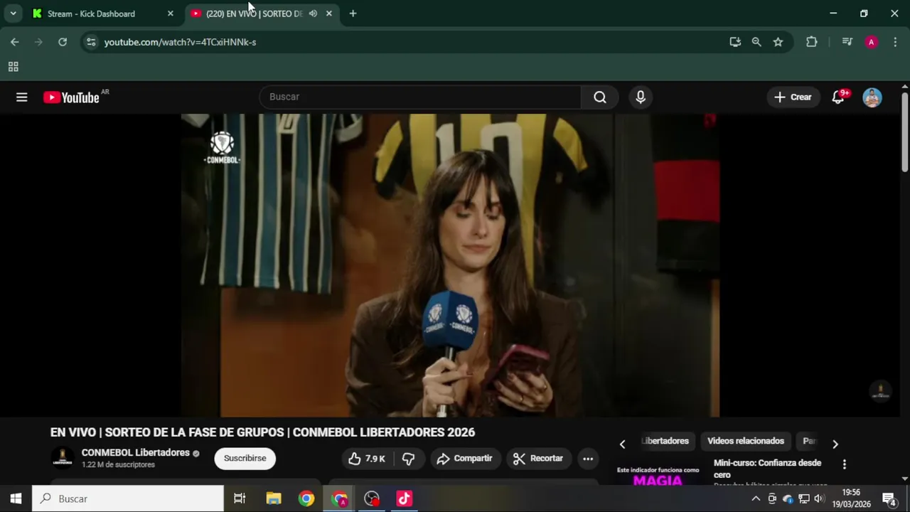Click the video title EN VIVO SORTEO text
This screenshot has width=910, height=512.
(262, 432)
